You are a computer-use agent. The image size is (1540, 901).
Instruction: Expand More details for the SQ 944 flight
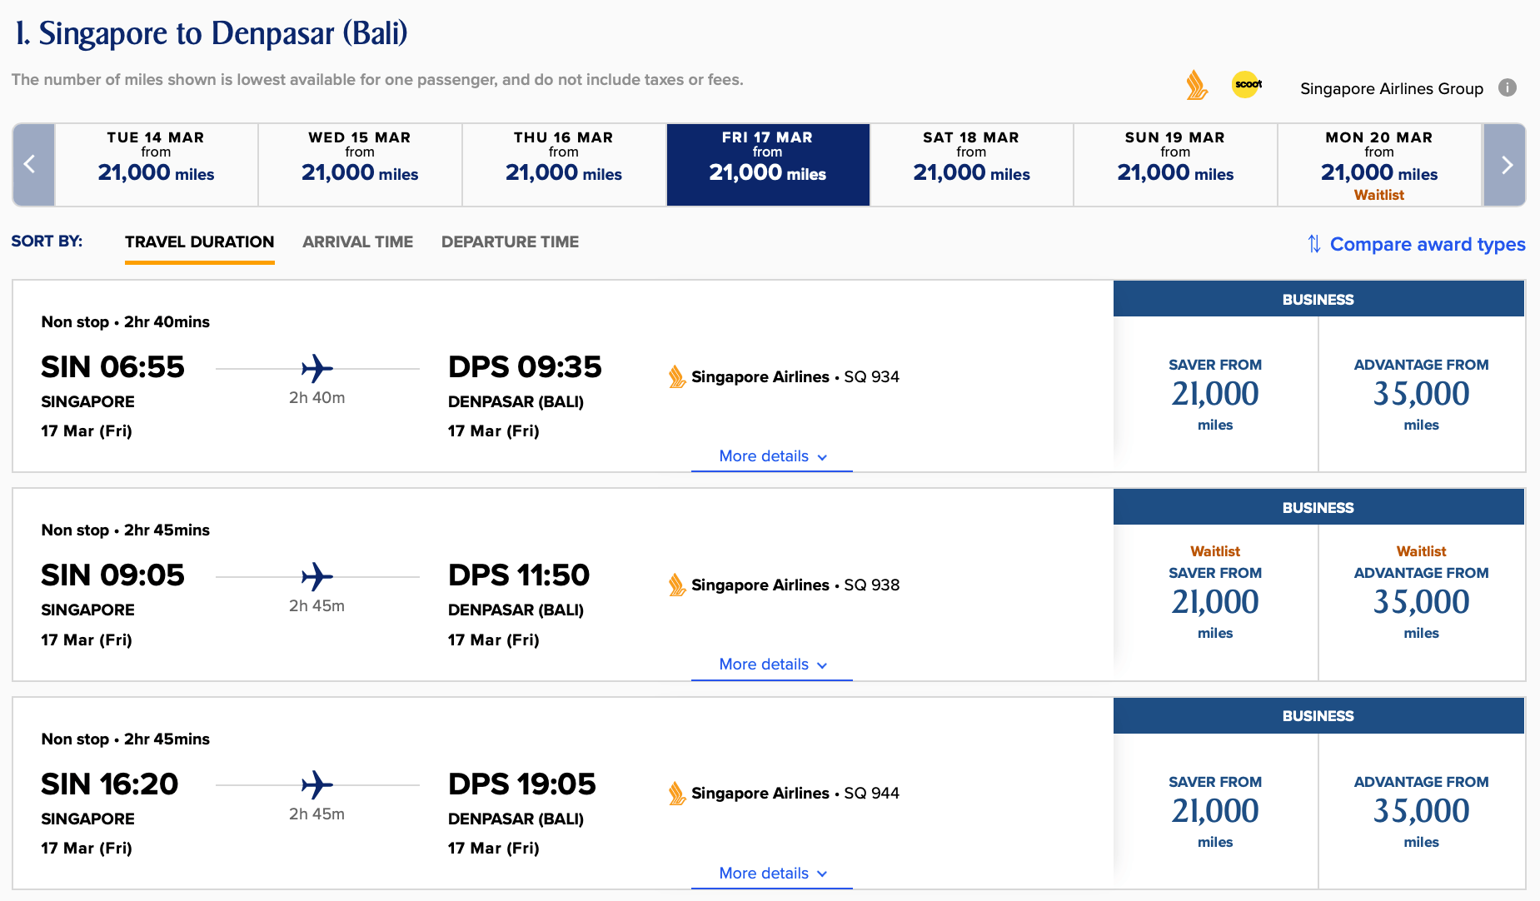(x=770, y=873)
